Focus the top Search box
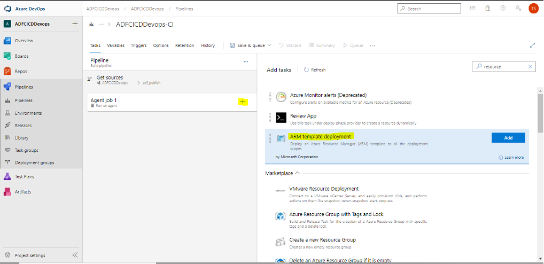Screen dimensions: 544x264 tap(429, 9)
